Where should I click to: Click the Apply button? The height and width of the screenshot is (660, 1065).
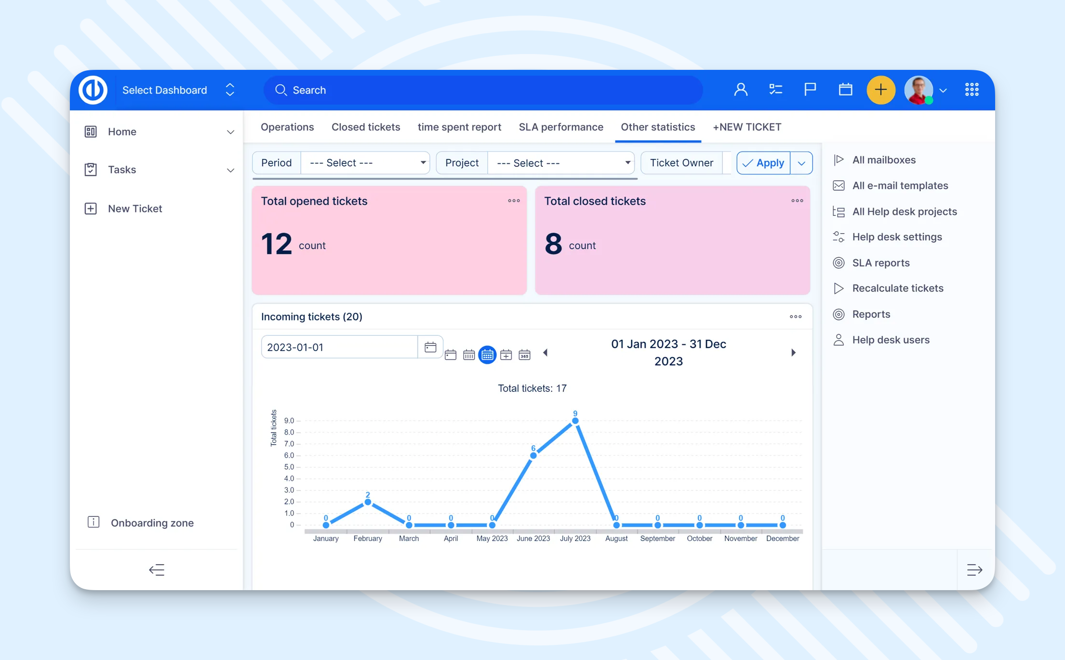(763, 163)
